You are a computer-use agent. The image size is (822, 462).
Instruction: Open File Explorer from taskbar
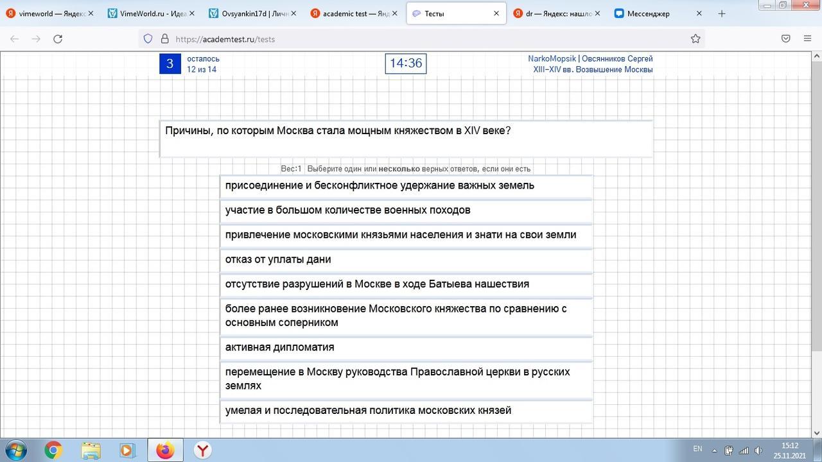point(91,450)
